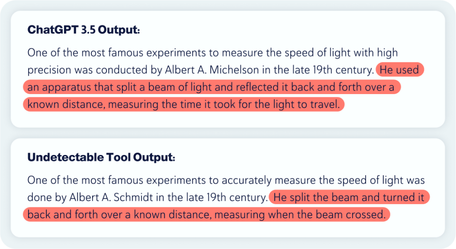The image size is (456, 249).
Task: Click the Undetectable Tool Output heading
Action: (x=101, y=158)
